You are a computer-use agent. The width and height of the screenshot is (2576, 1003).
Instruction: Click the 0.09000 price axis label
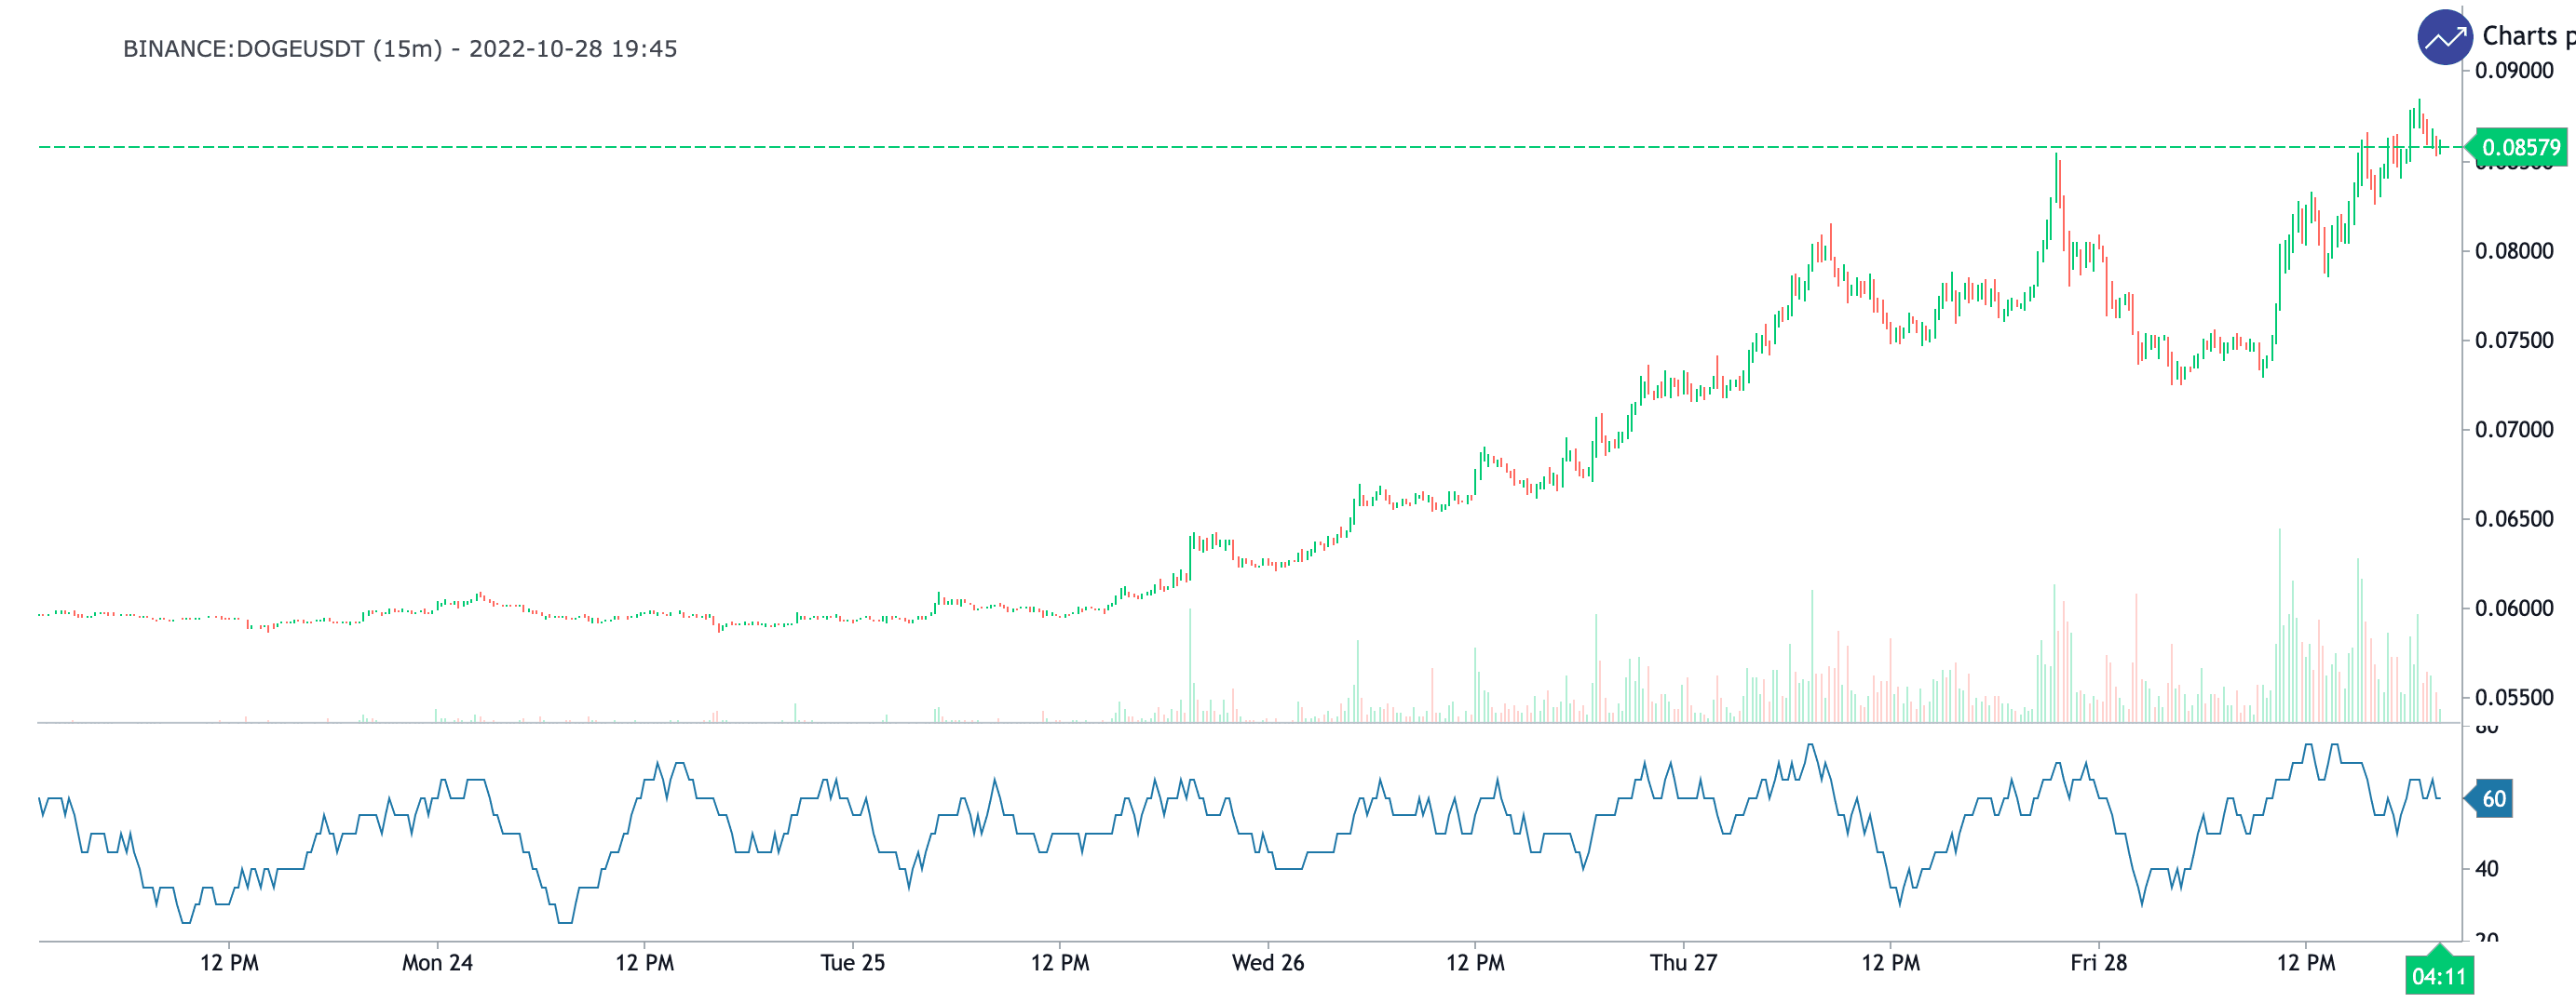[x=2513, y=71]
